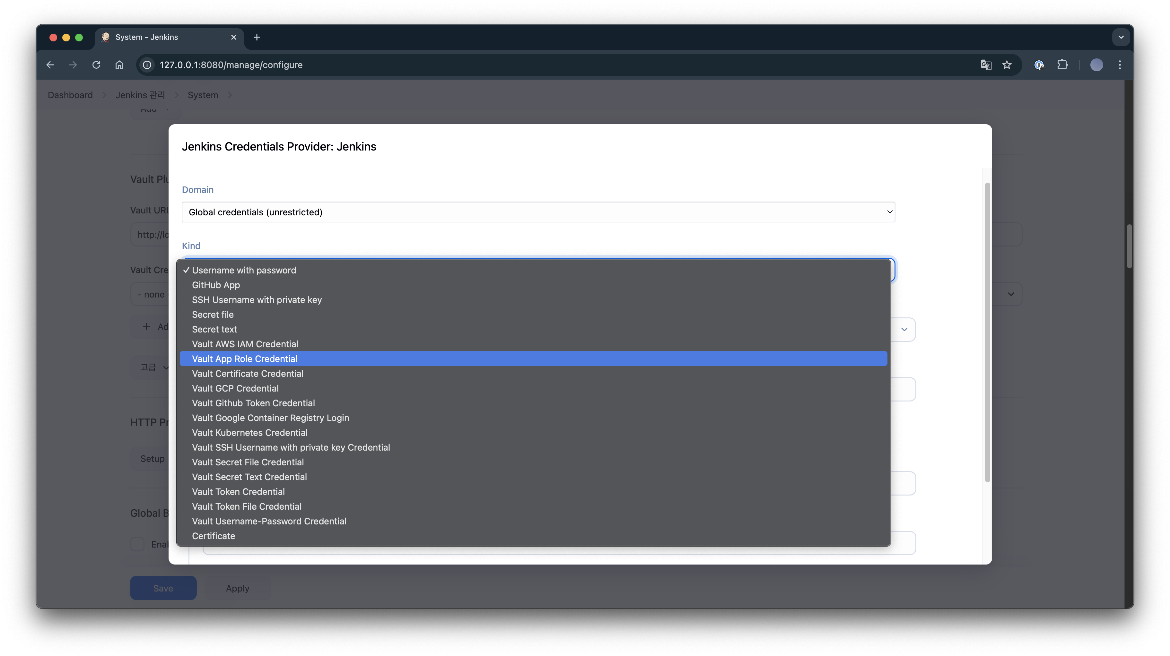Click the user profile avatar icon
Viewport: 1170px width, 656px height.
(x=1096, y=65)
